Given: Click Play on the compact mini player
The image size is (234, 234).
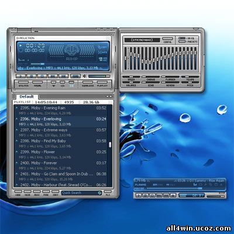Looking at the screenshot, I should [x=139, y=195].
